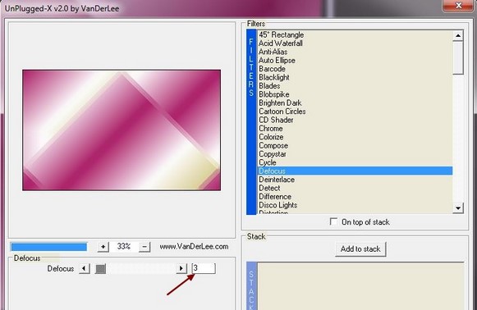Click the Add to stack button
Viewport: 477px width, 310px height.
click(360, 249)
